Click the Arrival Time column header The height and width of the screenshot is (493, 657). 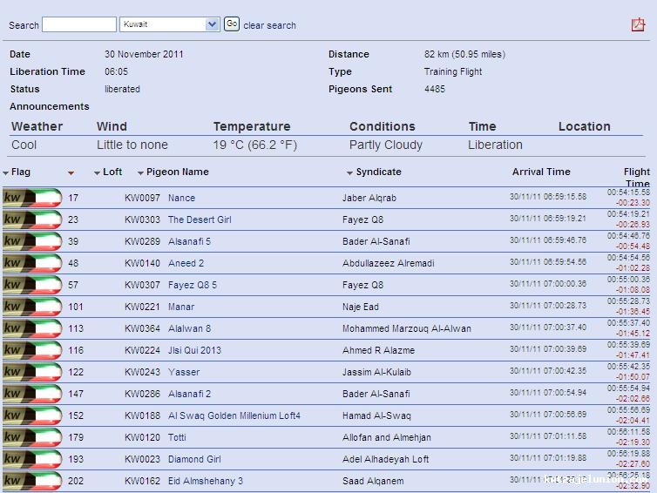coord(541,172)
